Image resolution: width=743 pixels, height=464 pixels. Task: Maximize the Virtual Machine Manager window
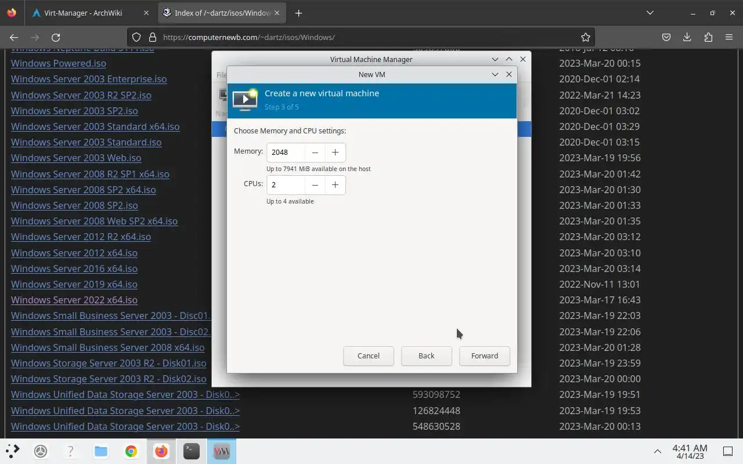pos(509,59)
